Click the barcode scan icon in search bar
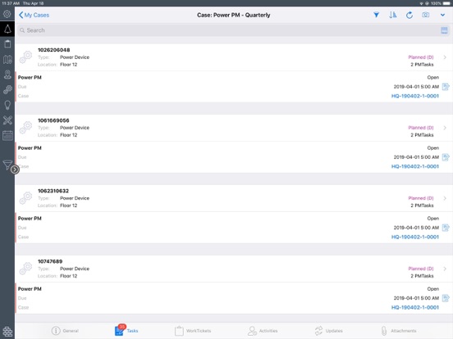 pos(444,30)
